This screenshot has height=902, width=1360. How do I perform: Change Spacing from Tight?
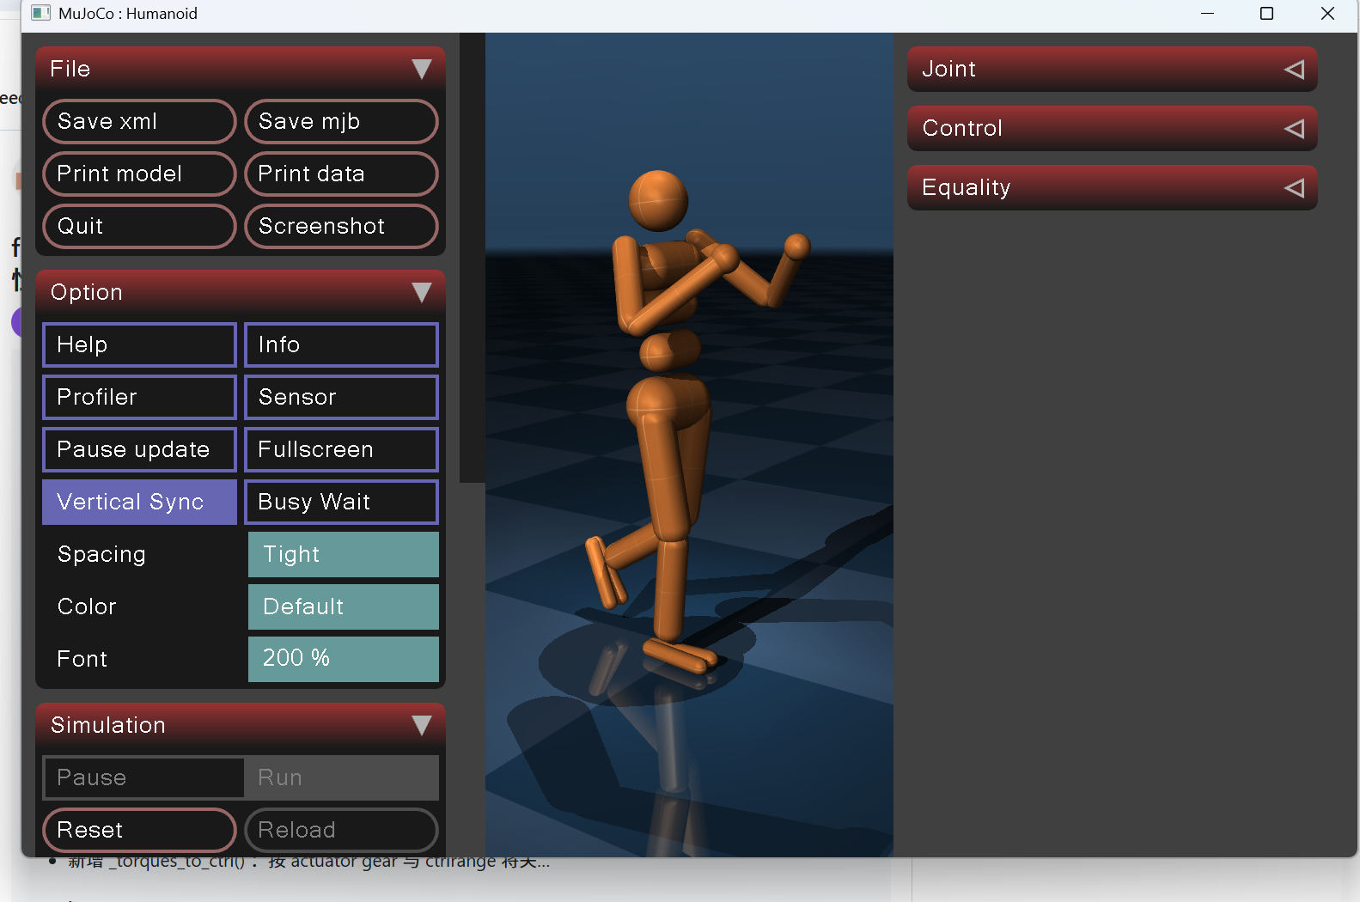tap(343, 554)
